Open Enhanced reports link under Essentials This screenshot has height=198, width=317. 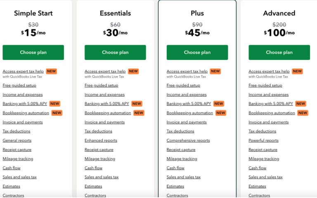(101, 140)
